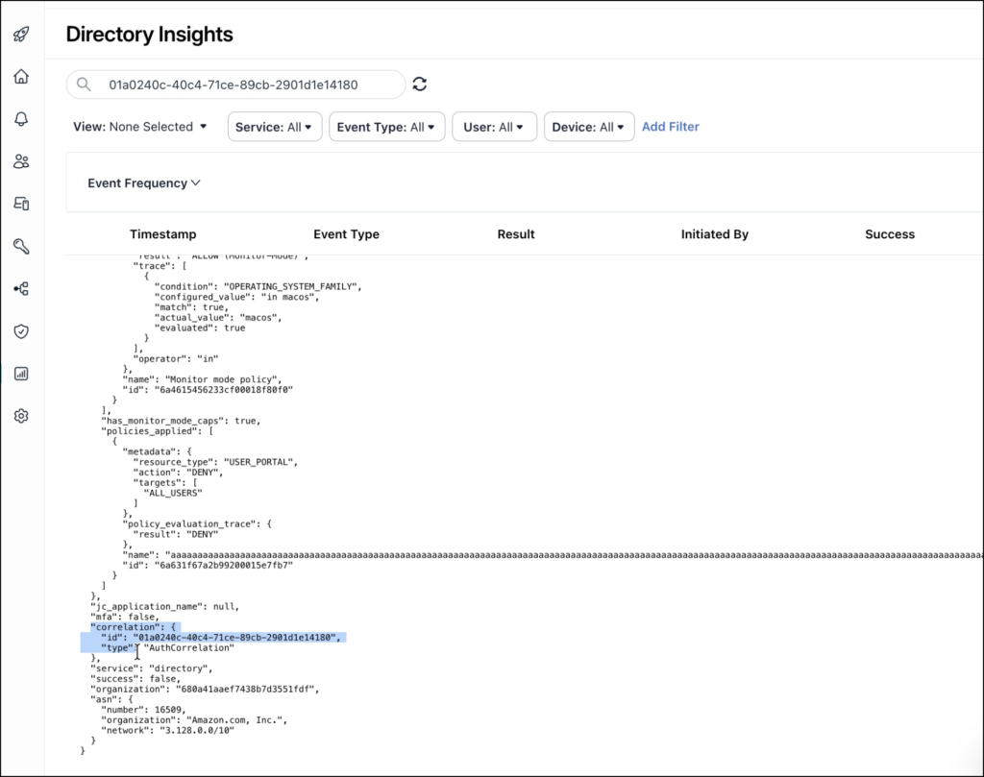Click the "6a4615456233cf00018f80f0" policy id

223,389
